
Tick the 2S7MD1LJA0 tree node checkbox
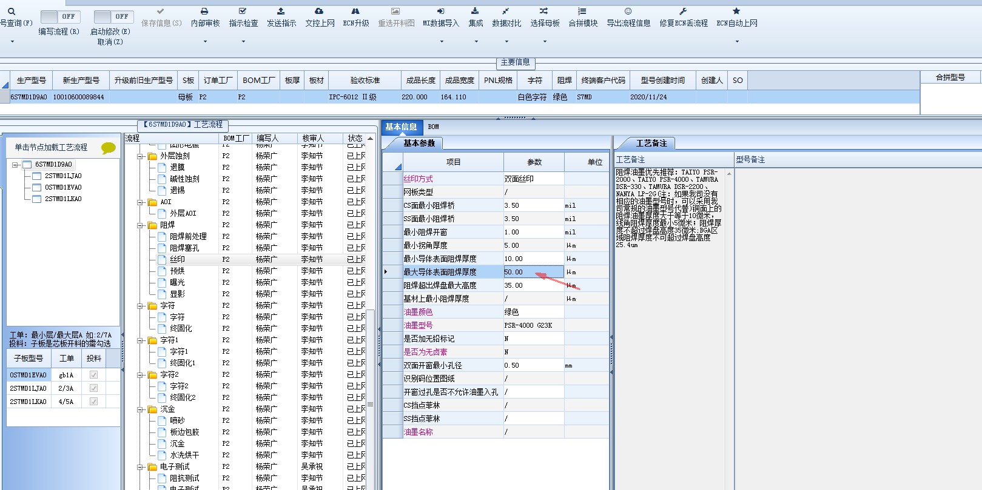[36, 176]
